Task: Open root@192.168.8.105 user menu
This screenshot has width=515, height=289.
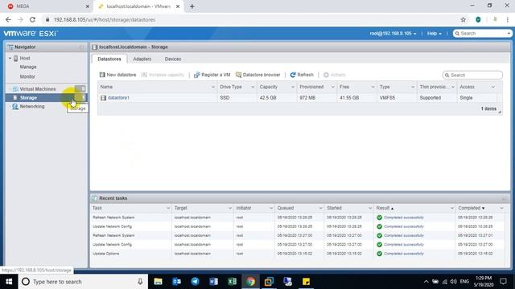Action: (393, 34)
